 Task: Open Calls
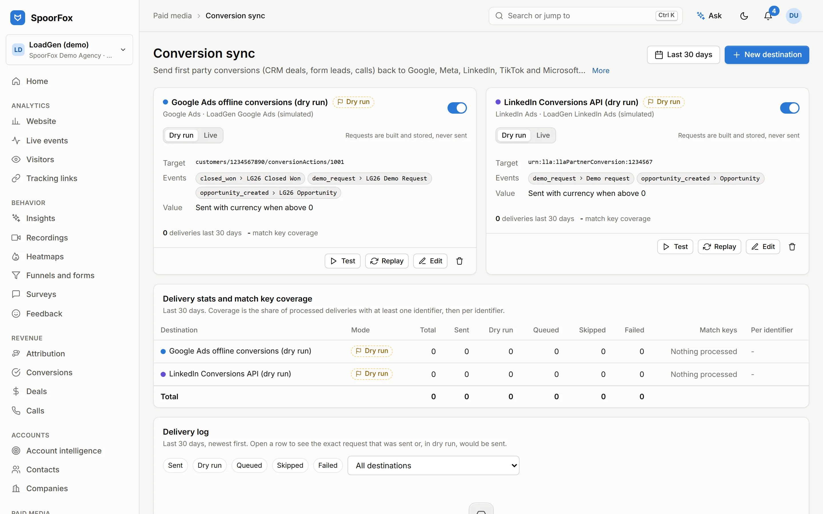[69, 411]
